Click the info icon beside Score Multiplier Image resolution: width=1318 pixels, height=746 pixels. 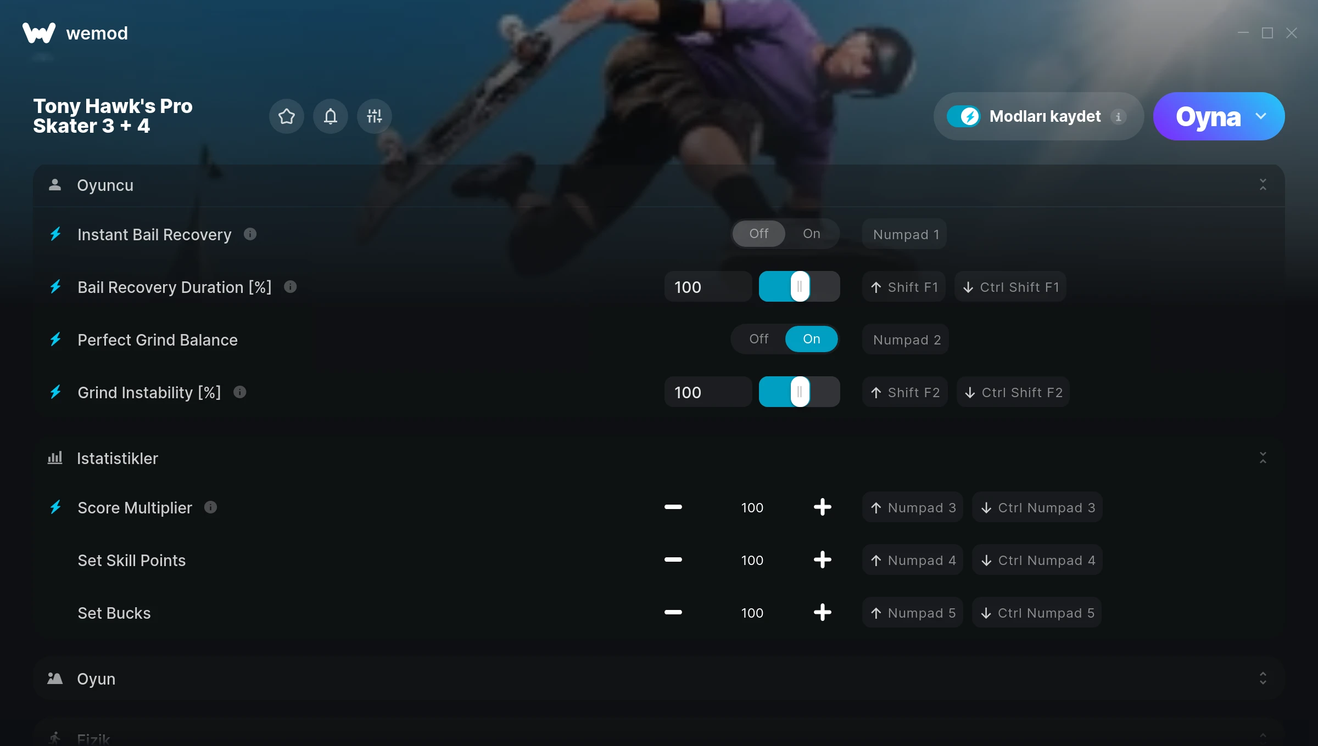click(210, 507)
